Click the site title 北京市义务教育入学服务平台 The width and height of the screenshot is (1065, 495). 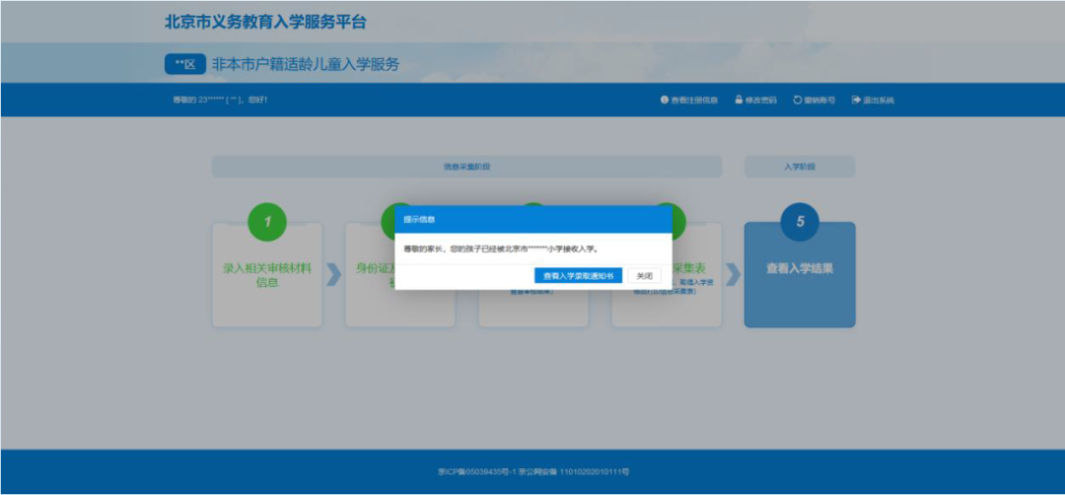(265, 22)
